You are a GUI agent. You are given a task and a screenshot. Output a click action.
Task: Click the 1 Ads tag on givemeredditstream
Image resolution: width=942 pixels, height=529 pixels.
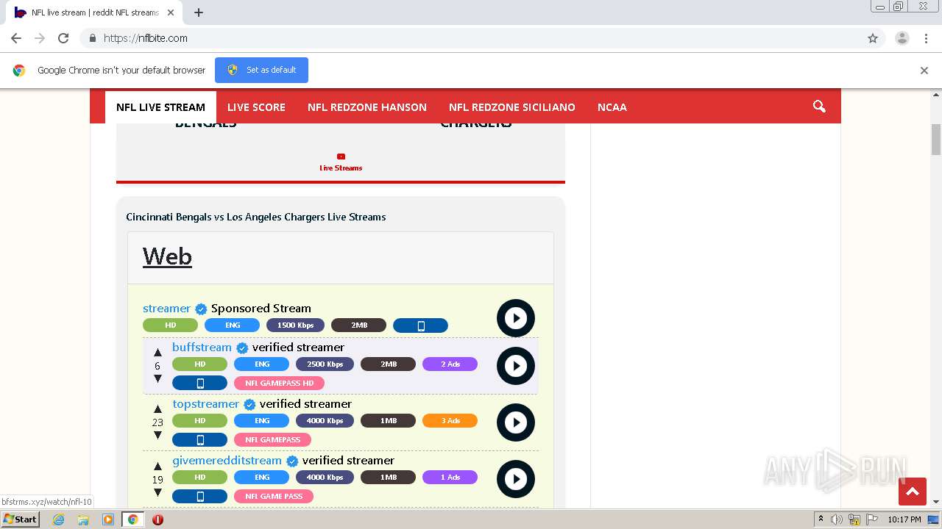tap(450, 478)
